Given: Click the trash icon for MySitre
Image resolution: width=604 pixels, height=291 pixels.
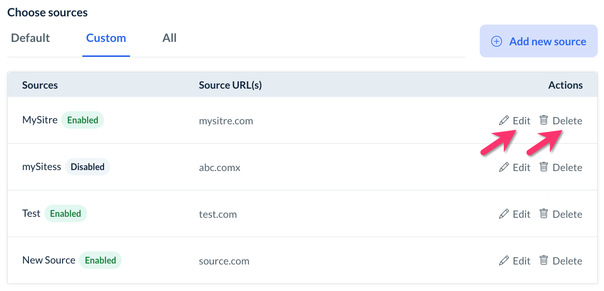Looking at the screenshot, I should [x=544, y=120].
